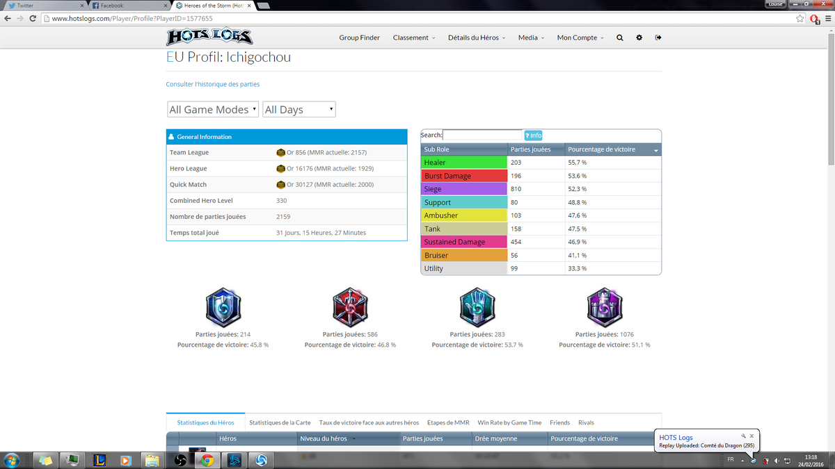
Task: Click the browser back arrow
Action: pos(8,18)
